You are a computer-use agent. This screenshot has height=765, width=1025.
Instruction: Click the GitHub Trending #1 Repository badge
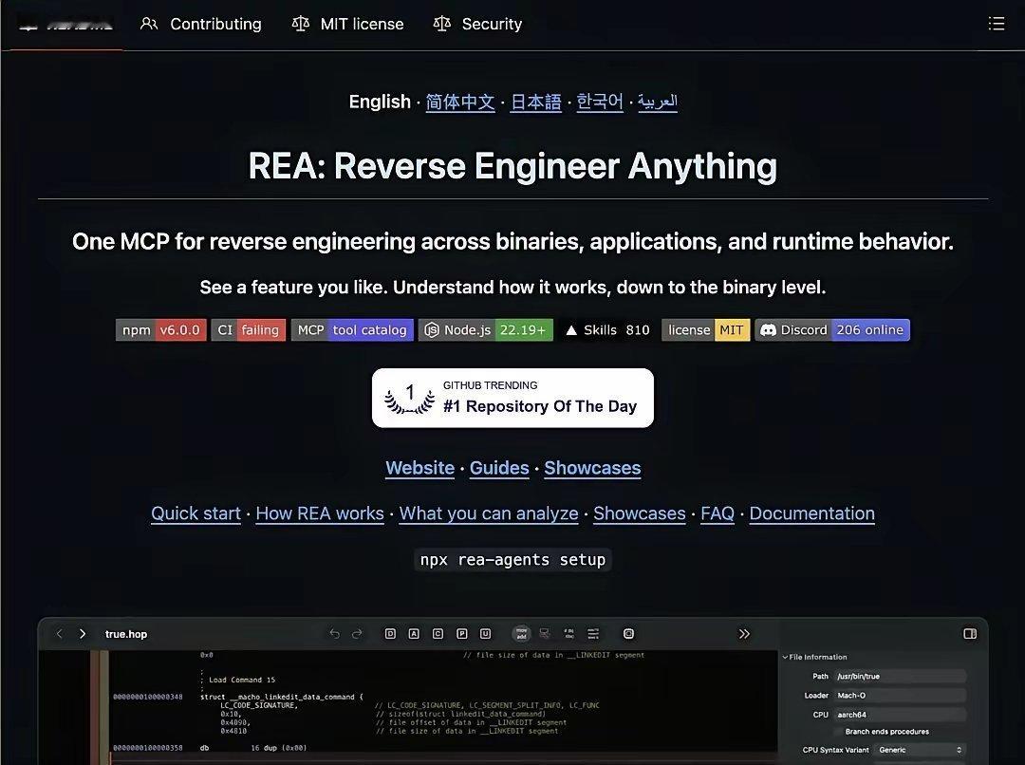(x=512, y=399)
